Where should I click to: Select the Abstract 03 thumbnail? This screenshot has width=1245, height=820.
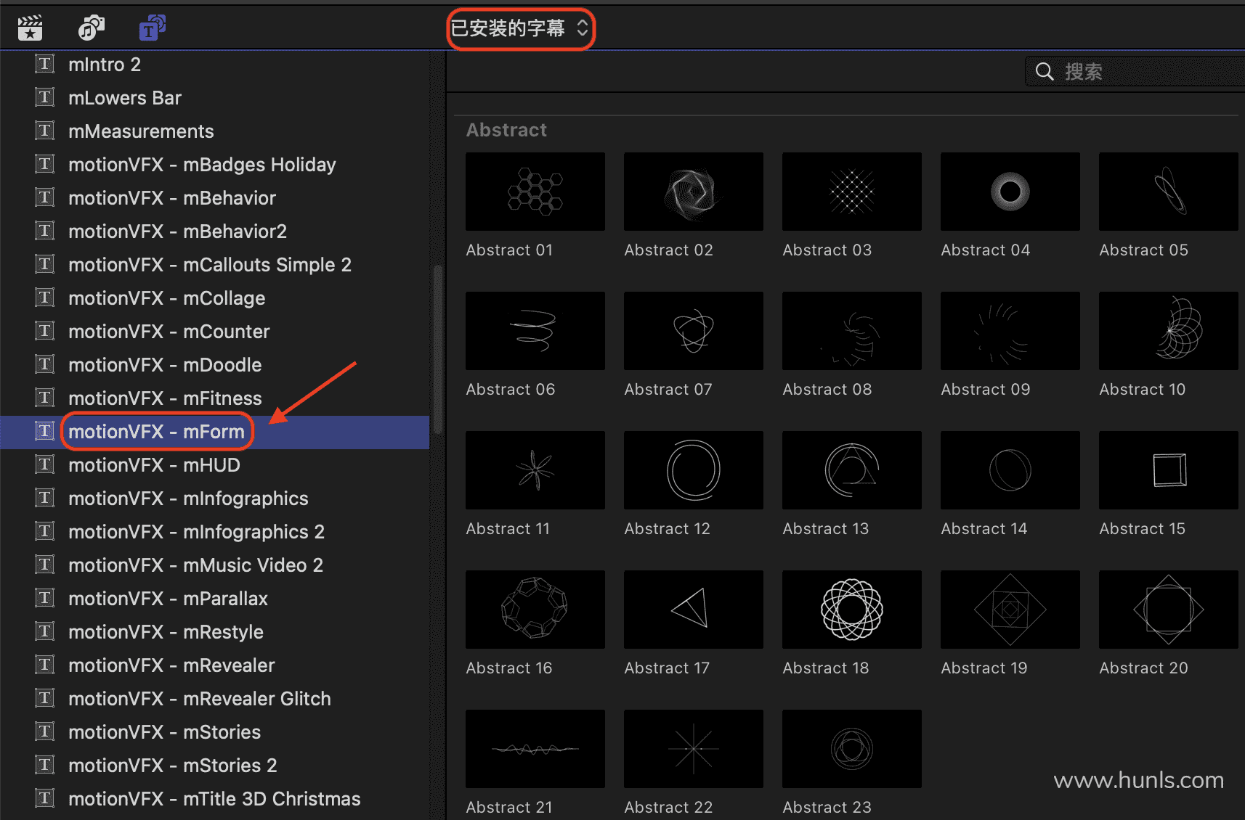click(852, 192)
